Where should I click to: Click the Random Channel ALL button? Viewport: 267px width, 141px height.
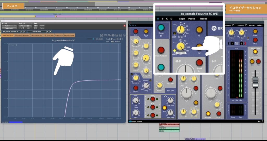258,61
